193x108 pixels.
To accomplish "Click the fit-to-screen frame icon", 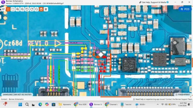I will pos(13,9).
